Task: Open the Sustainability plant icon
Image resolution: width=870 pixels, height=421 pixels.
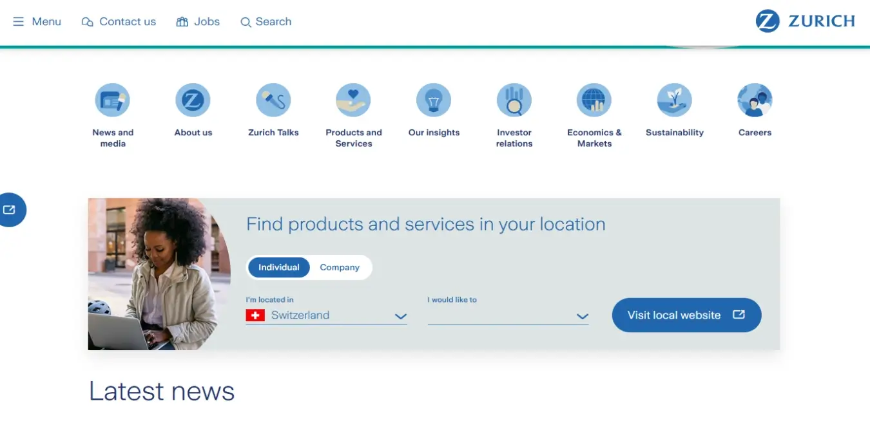Action: click(675, 100)
